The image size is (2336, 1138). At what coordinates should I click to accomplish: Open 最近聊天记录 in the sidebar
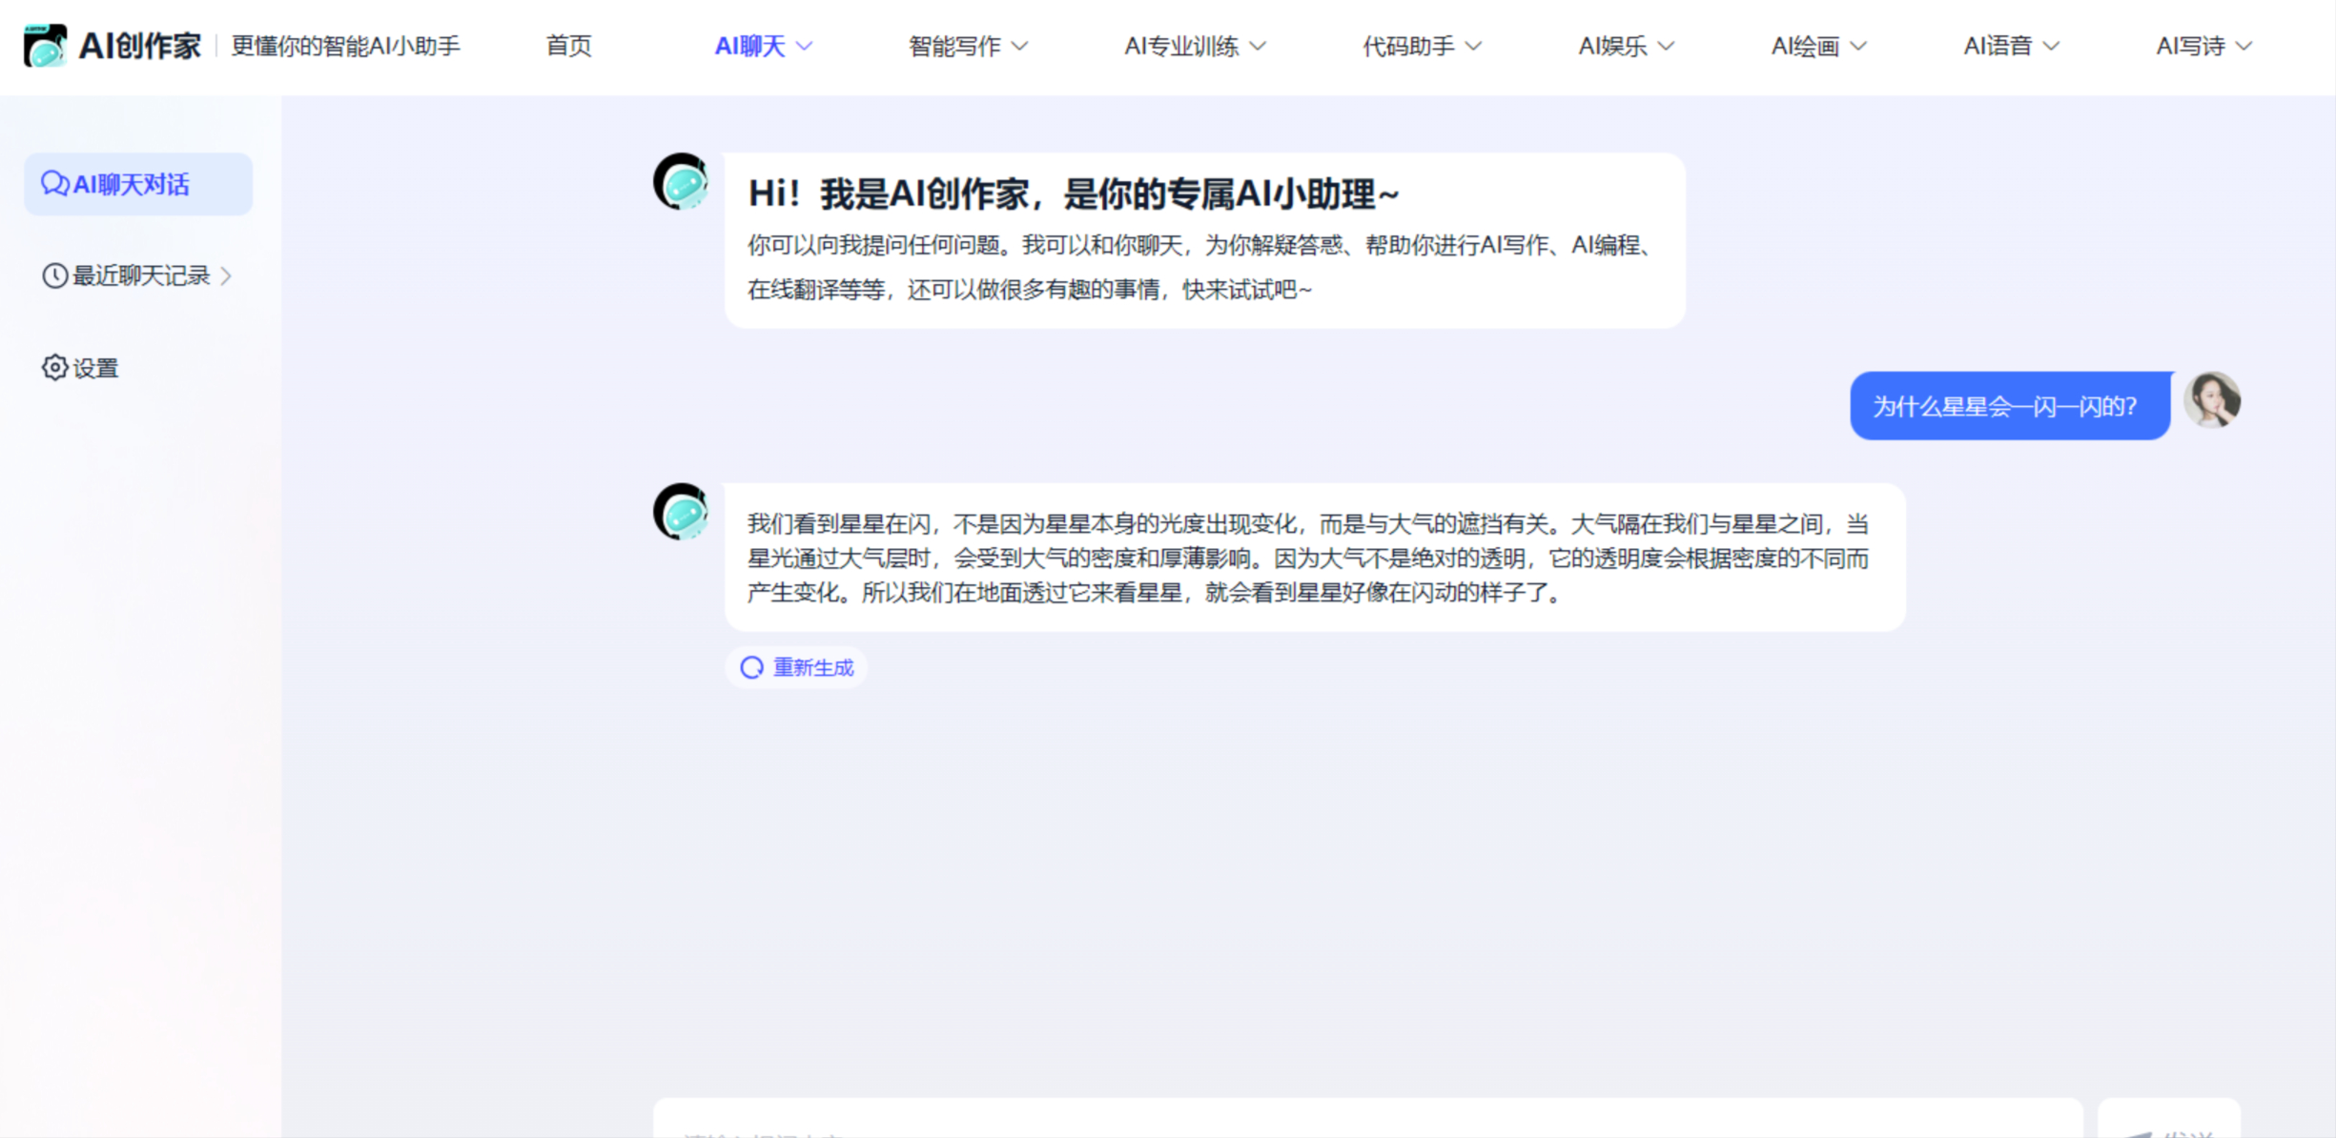(138, 275)
